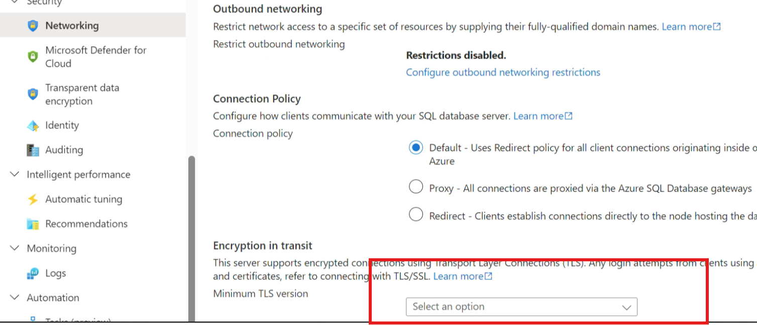Image resolution: width=757 pixels, height=325 pixels.
Task: Click the Recommendations icon
Action: 33,224
